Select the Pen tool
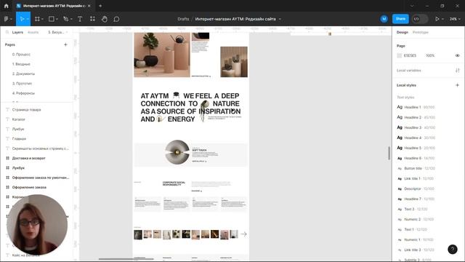 pyautogui.click(x=65, y=19)
